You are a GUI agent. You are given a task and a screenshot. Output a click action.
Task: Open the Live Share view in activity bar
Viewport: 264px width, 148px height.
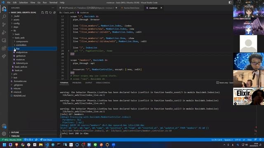click(x=4, y=56)
